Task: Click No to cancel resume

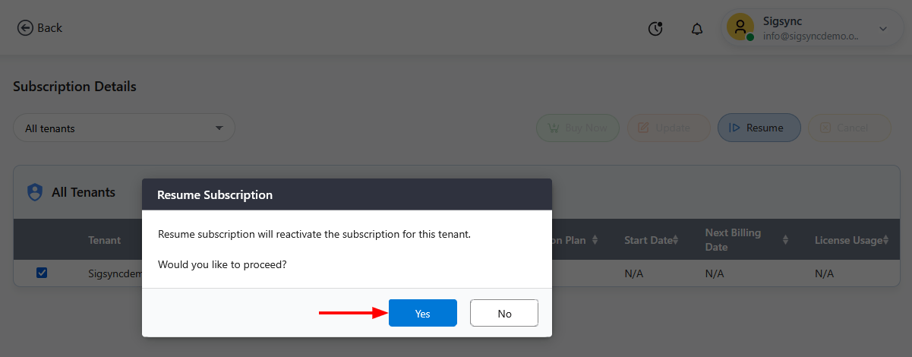Action: [x=504, y=313]
